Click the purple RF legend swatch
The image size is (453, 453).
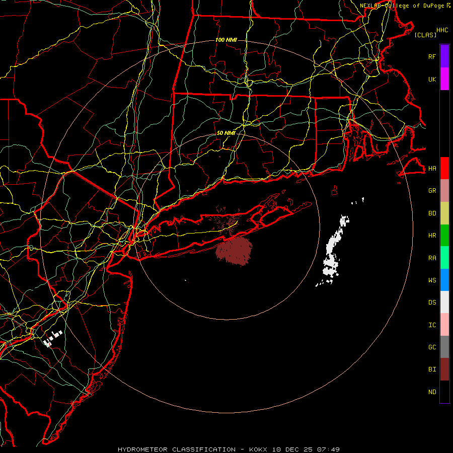(x=444, y=56)
